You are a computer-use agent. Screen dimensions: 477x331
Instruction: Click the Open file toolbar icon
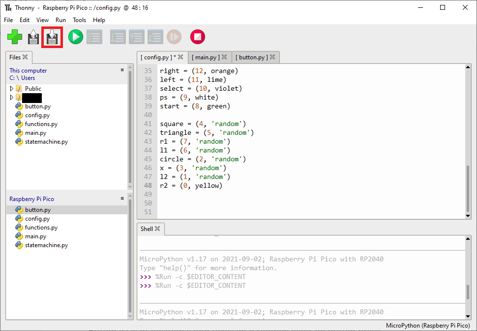33,37
